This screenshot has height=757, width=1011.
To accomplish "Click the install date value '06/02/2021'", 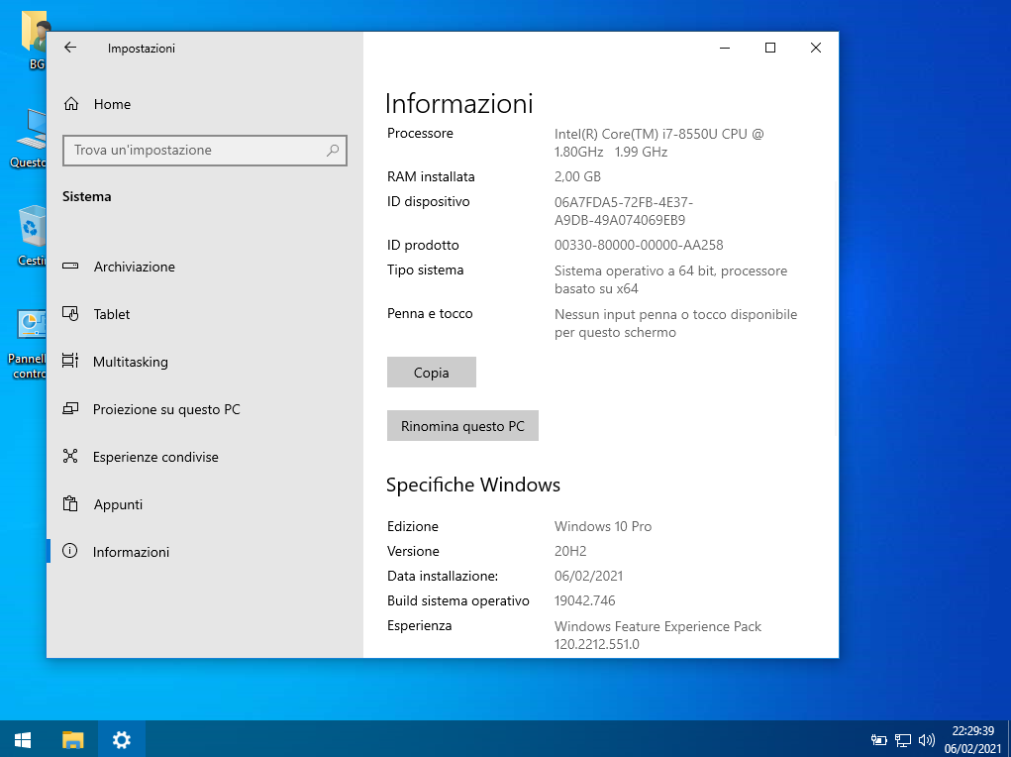I will point(588,576).
